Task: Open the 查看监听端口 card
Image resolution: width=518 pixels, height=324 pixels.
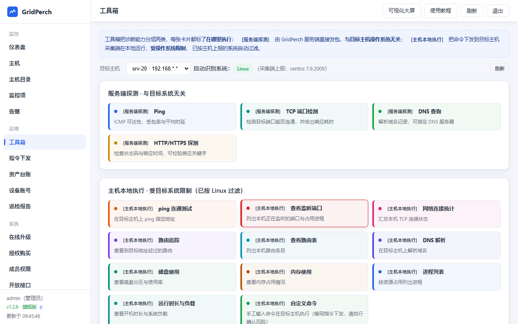Action: pyautogui.click(x=304, y=213)
